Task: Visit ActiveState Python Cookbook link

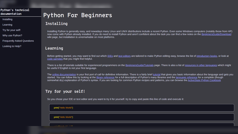Action: tap(204, 80)
